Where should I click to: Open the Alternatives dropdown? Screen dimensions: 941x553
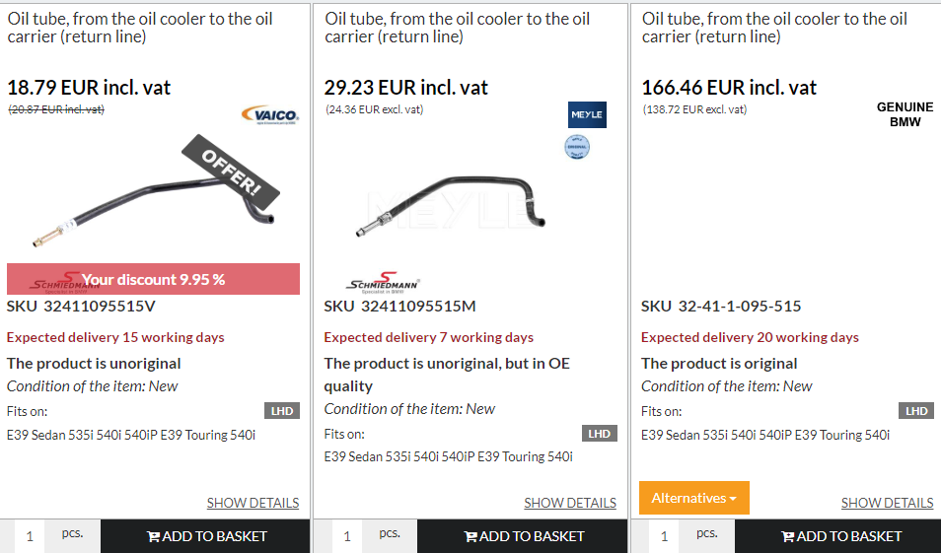point(694,498)
